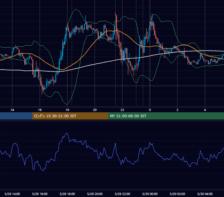Viewport: 224px width, 197px height.
Task: Click the 16 hour axis label
Action: coord(40,110)
